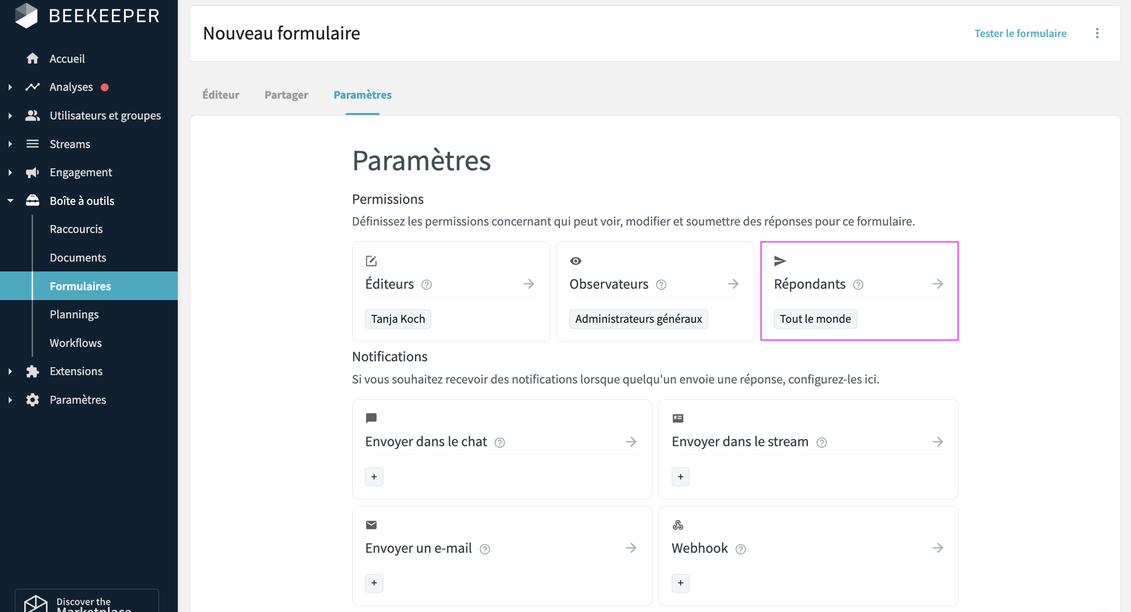Click the Tout le monde tag
This screenshot has height=612, width=1131.
click(x=815, y=319)
